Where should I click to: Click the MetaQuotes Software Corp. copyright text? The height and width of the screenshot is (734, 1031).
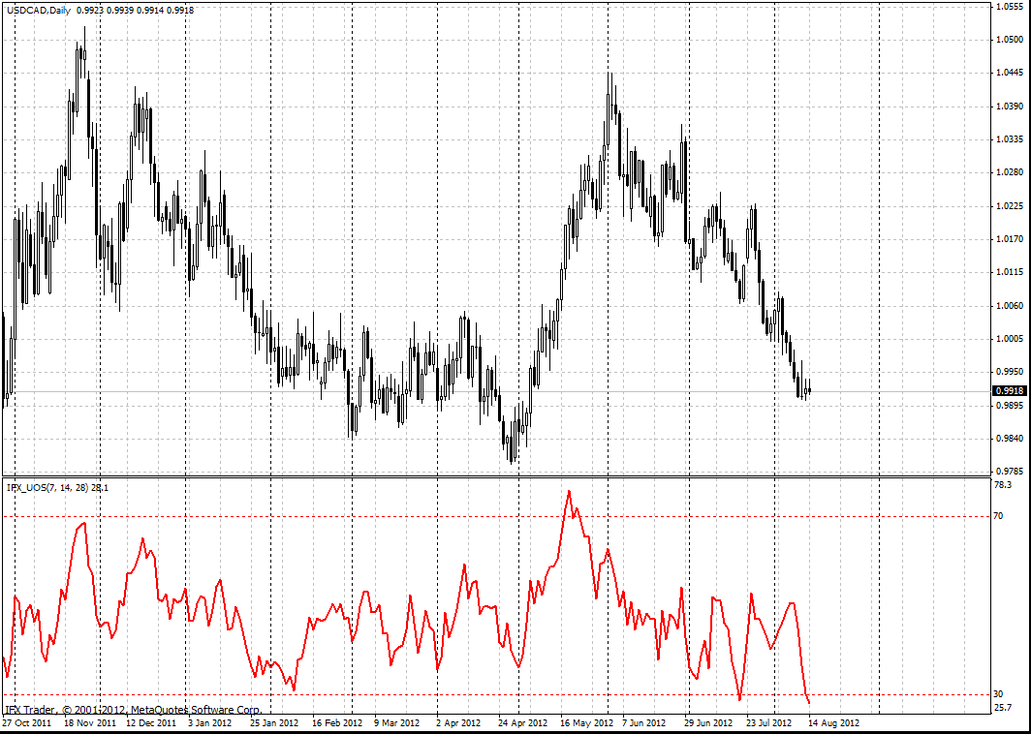pos(133,710)
